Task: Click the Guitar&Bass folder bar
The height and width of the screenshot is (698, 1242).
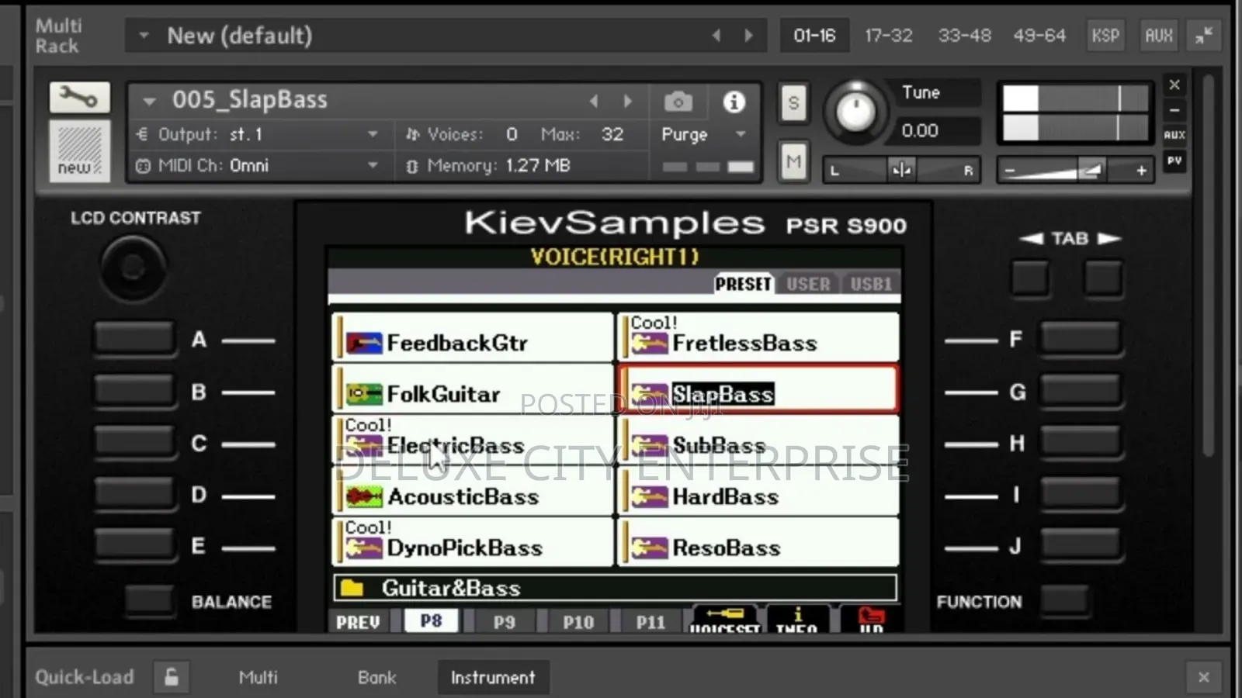Action: [615, 588]
